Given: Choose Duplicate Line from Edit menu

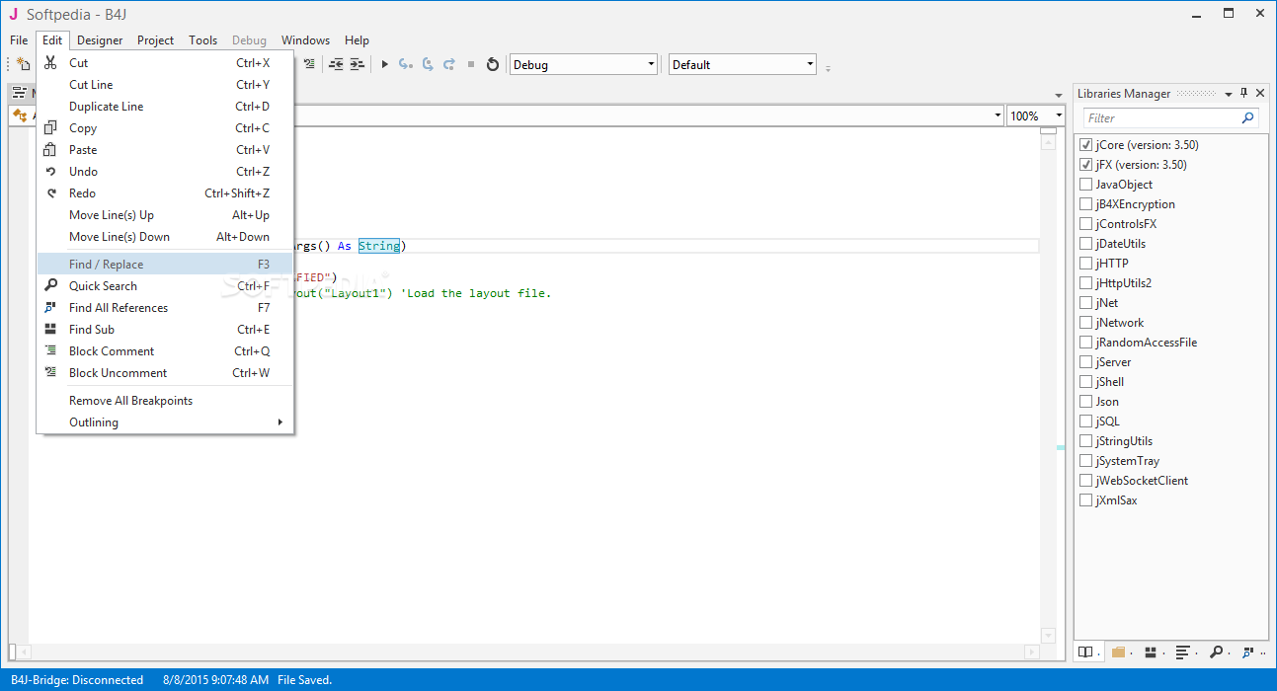Looking at the screenshot, I should coord(165,107).
